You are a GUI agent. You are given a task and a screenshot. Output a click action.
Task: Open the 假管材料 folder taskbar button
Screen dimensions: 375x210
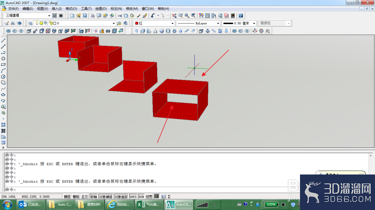click(x=90, y=204)
